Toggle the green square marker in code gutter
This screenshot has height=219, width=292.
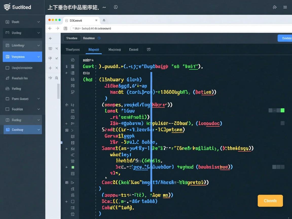[x=73, y=167]
